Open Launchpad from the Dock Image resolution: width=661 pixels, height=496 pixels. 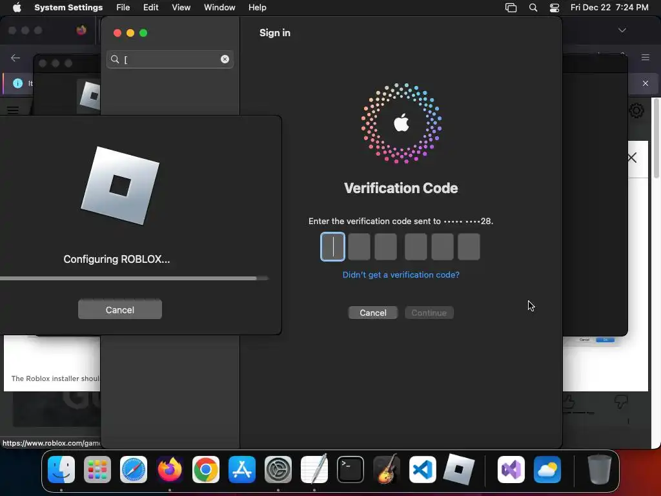97,470
